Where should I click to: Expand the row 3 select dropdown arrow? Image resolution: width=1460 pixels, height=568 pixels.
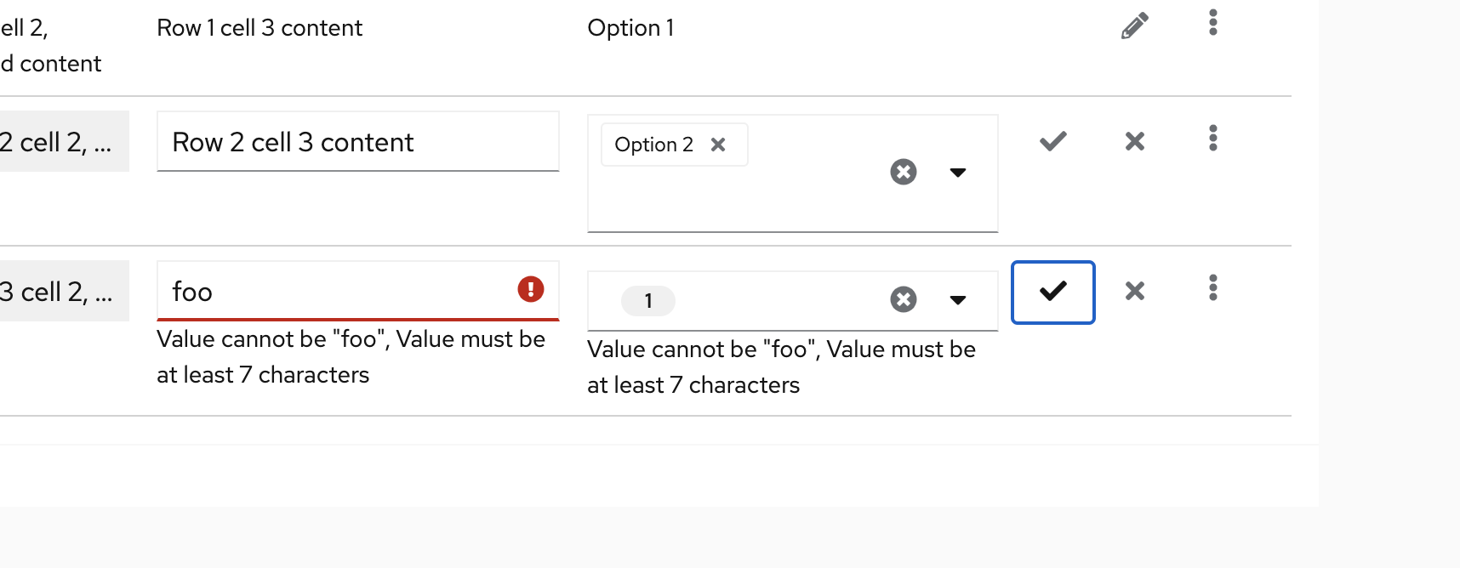(x=958, y=300)
